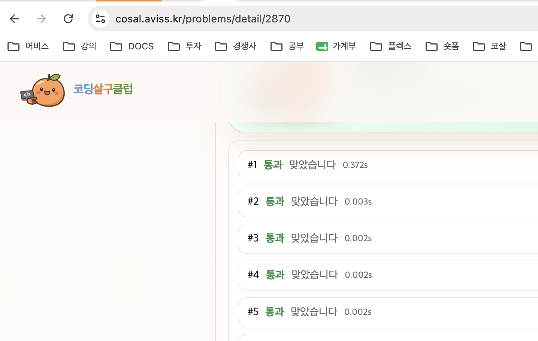
Task: Select test case #1 result row
Action: click(388, 165)
